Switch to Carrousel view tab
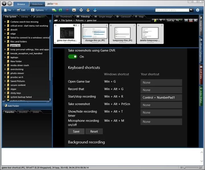 pos(124,17)
